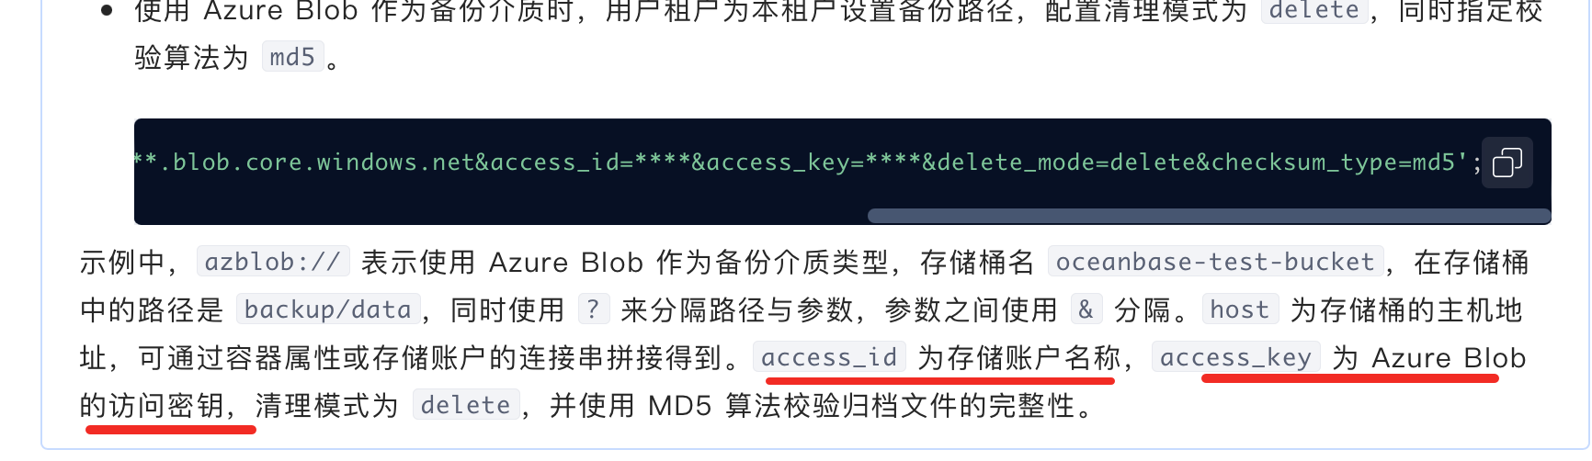Click the backup/data inline code tag
Screen dimensions: 1592x461
point(328,309)
